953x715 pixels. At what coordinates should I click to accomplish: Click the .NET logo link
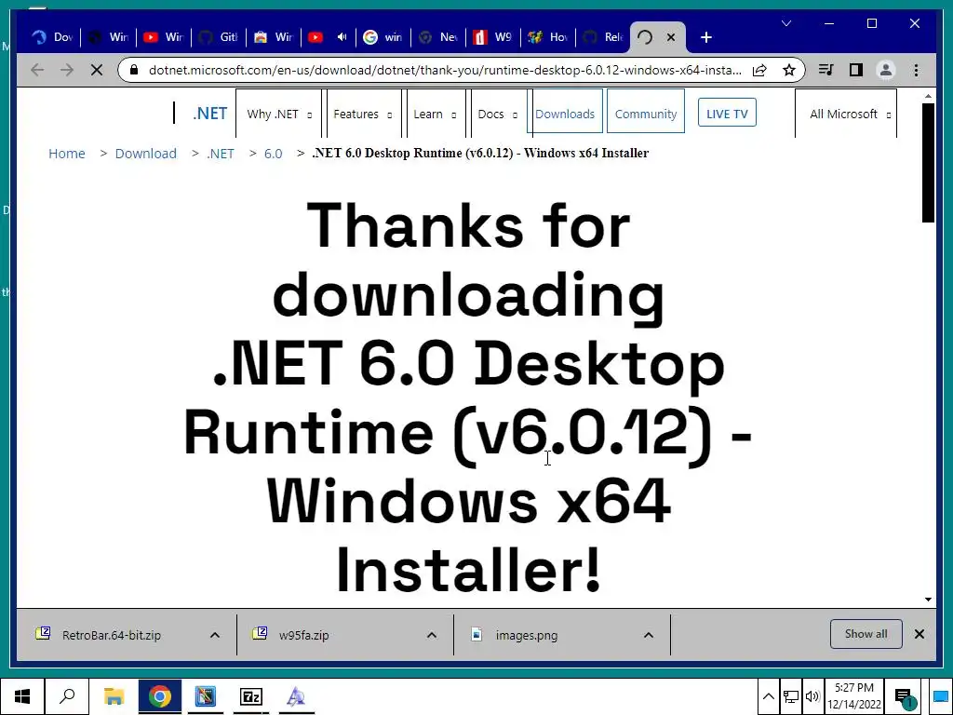click(209, 114)
